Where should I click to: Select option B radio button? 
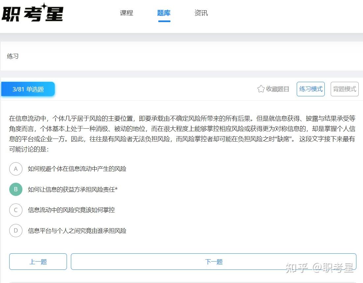point(16,189)
